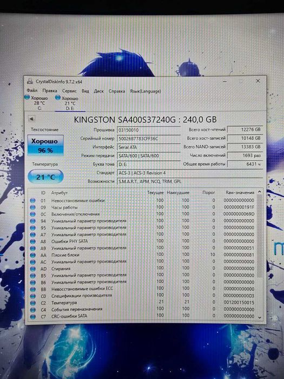Viewport: 284px width, 379px height.
Task: Click the status icon of Стирания row
Action: (33, 269)
